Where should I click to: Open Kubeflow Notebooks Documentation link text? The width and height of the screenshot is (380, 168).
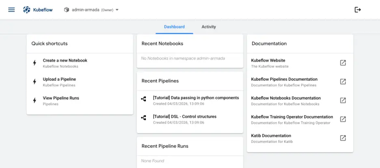[286, 98]
